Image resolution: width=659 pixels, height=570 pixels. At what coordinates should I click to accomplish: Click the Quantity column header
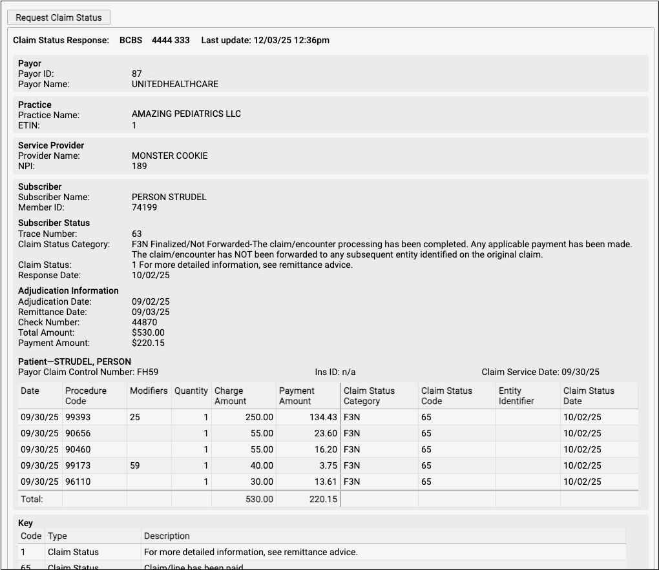(x=191, y=391)
